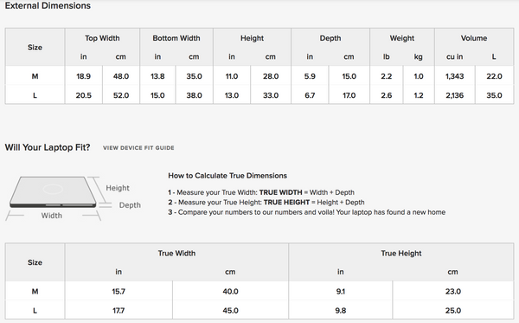Select the 15.7 true width value
Viewport: 519px width, 323px height.
[119, 292]
